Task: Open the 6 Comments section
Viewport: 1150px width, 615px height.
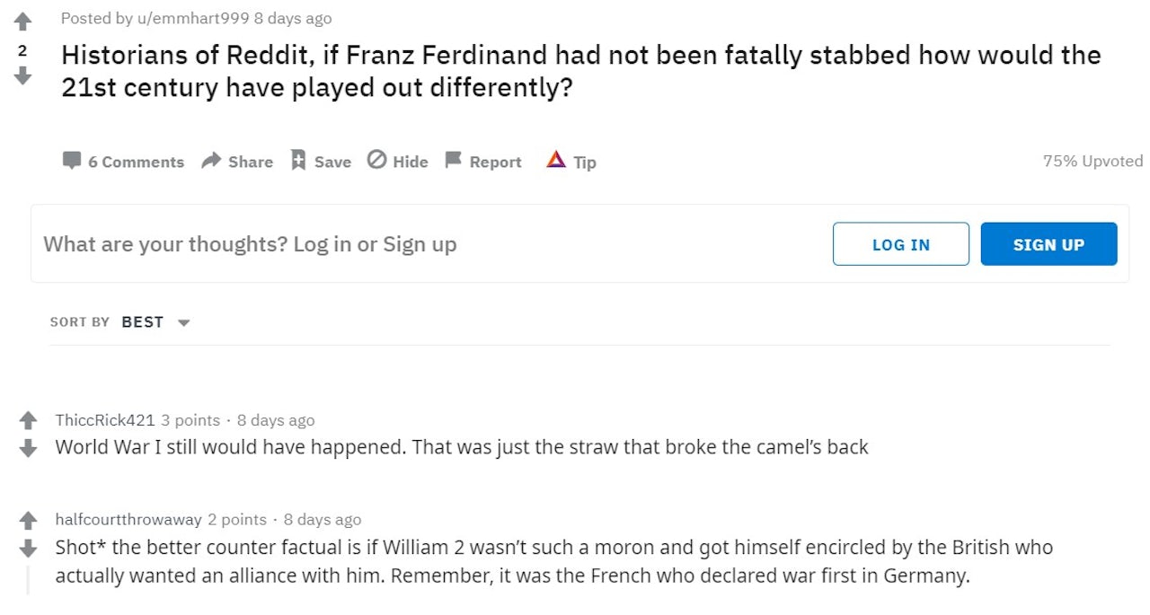Action: click(123, 162)
